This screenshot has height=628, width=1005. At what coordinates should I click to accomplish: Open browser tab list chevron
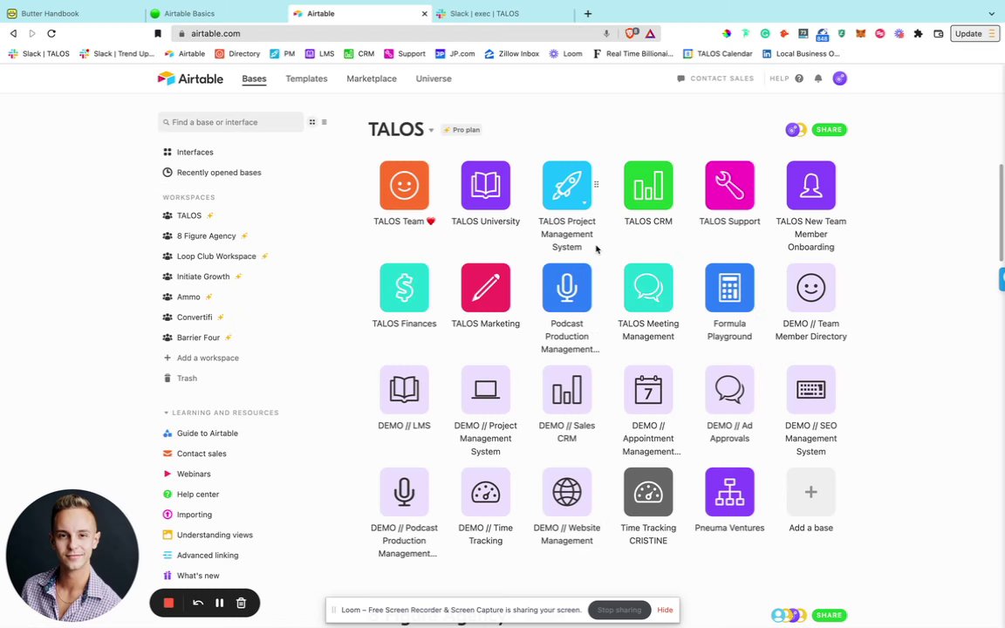tap(991, 13)
